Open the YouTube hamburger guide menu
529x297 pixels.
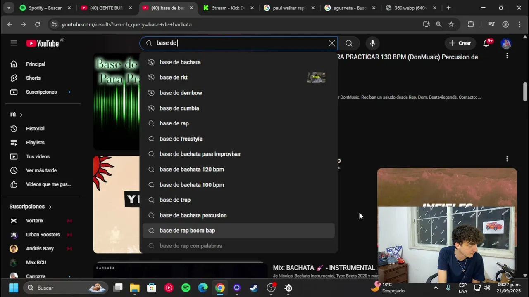tap(14, 43)
